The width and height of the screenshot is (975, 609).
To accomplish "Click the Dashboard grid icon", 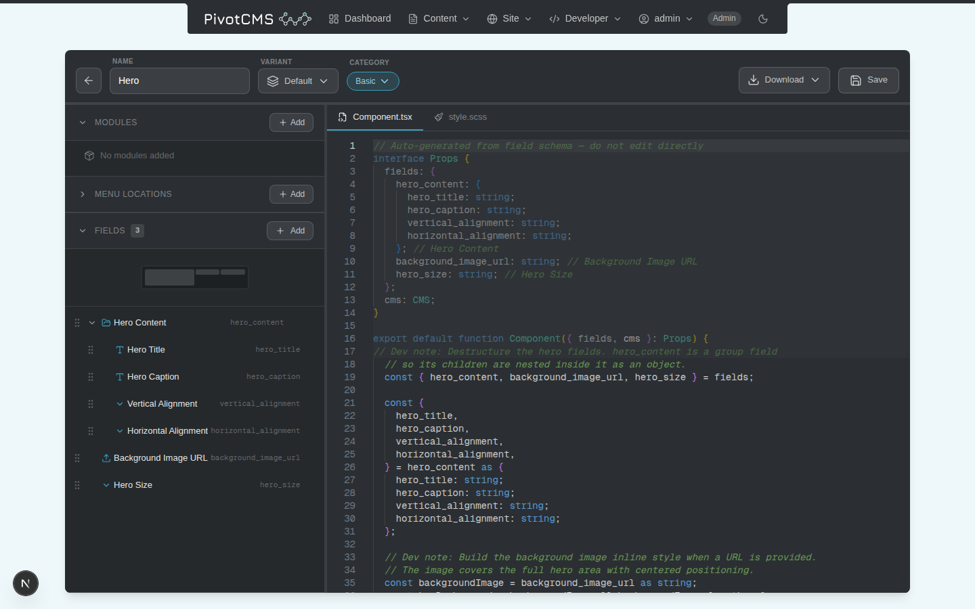I will pyautogui.click(x=334, y=19).
